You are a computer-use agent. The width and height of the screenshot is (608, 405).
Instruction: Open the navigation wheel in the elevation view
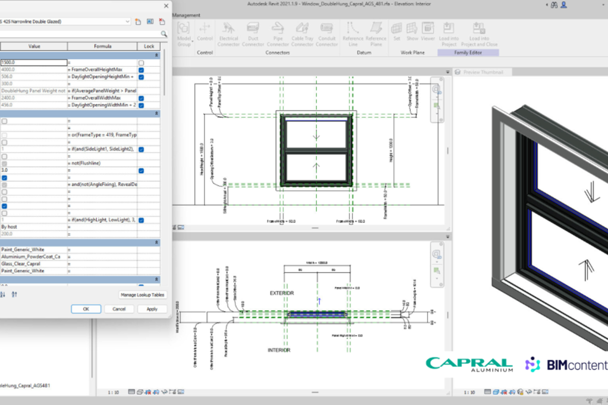point(436,90)
